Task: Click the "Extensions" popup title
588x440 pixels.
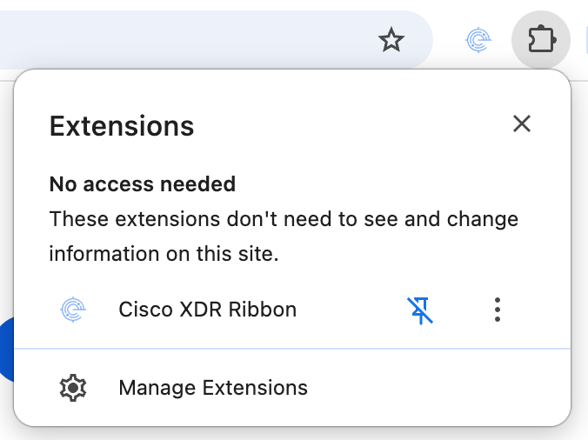Action: coord(122,126)
